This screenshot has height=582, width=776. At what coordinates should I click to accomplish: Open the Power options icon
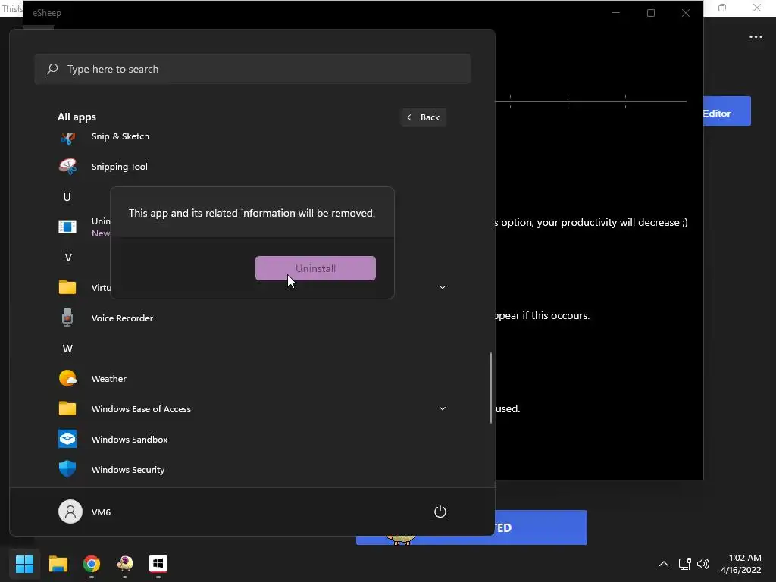pos(440,512)
